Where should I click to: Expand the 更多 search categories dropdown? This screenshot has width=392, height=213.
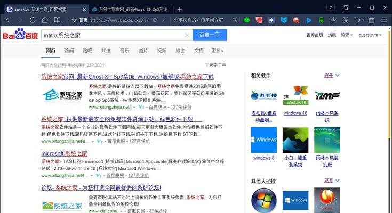coord(217,51)
